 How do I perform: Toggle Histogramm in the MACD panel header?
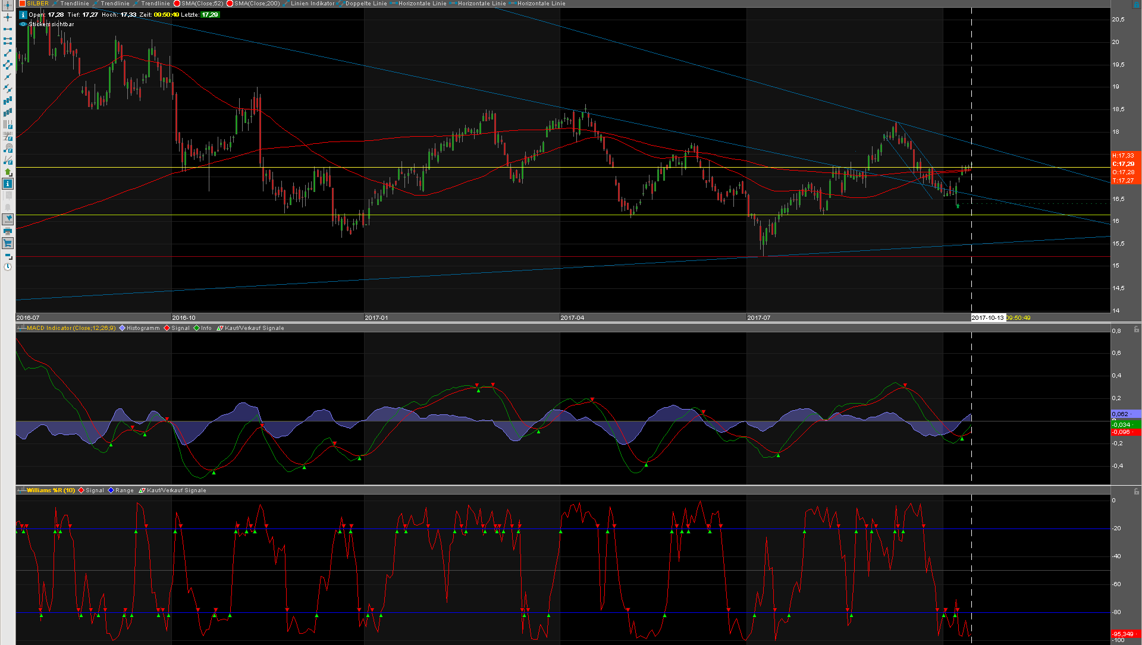pyautogui.click(x=143, y=328)
